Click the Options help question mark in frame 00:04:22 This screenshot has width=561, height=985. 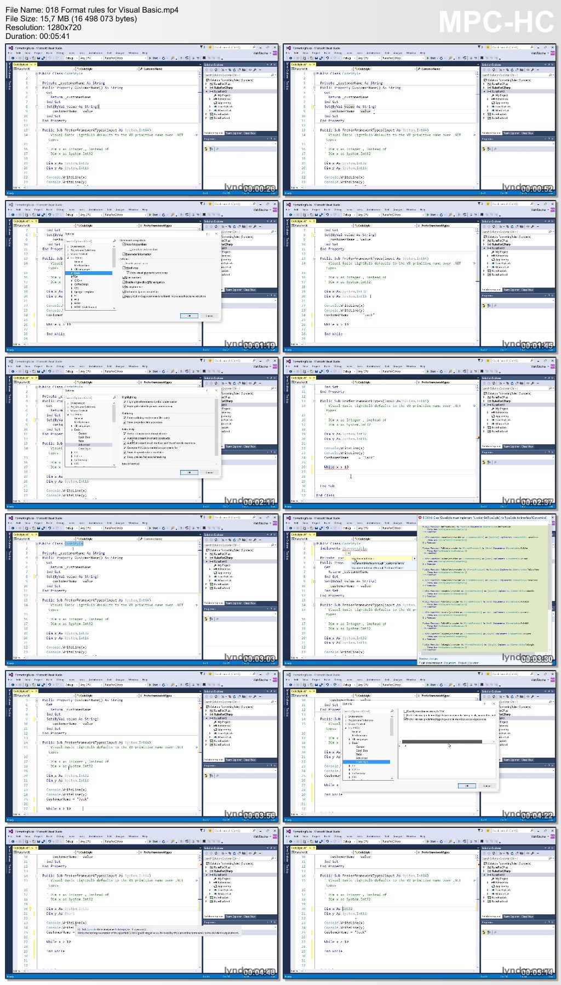[484, 704]
